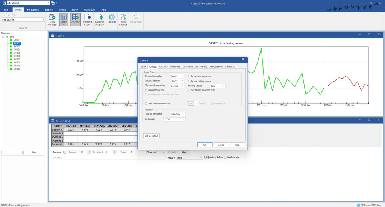The width and height of the screenshot is (385, 207).
Task: Click the window layout icon in the title bar
Action: (x=53, y=3)
